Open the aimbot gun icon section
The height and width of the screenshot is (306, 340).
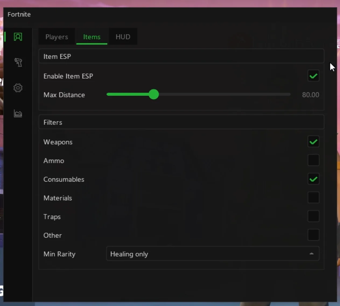[x=18, y=62]
